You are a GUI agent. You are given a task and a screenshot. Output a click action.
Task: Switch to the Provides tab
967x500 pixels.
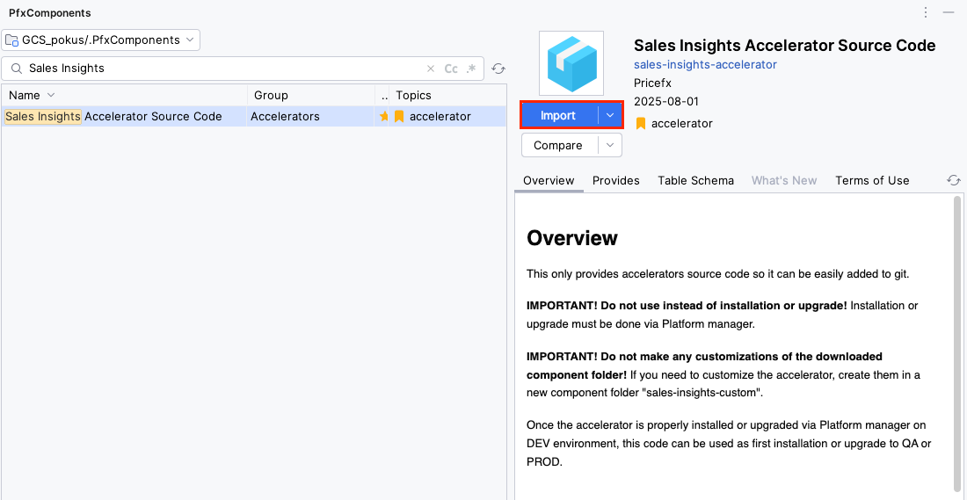[615, 180]
